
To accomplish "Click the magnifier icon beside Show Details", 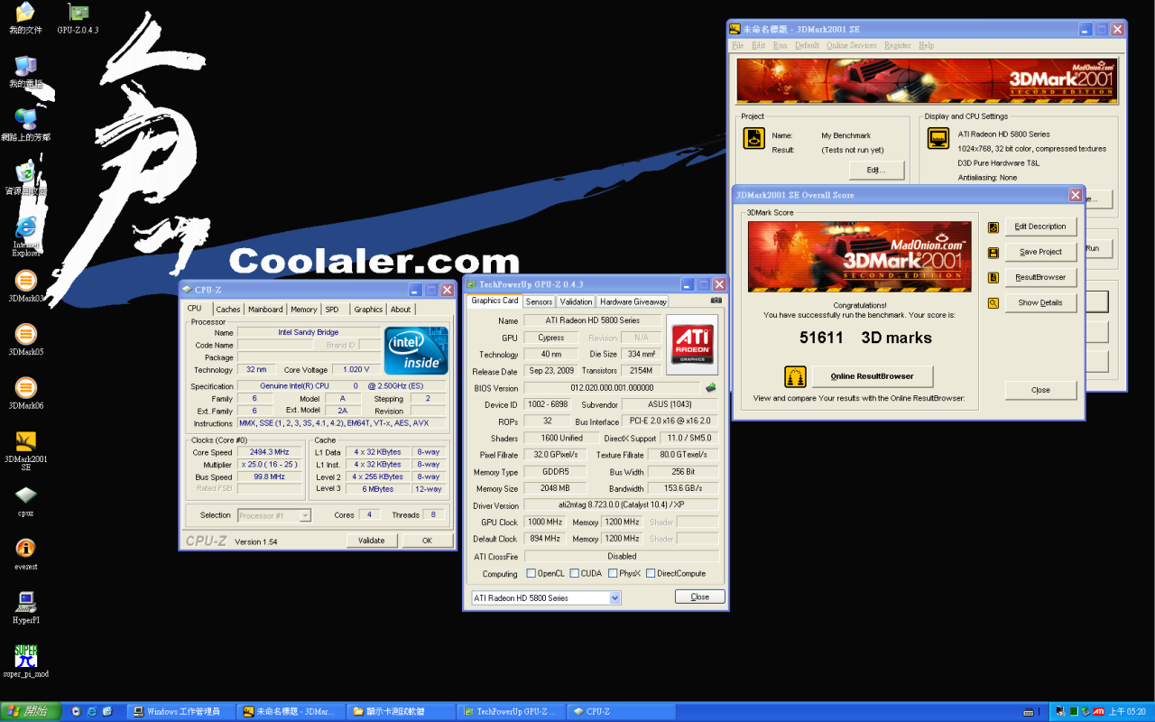I will click(993, 303).
